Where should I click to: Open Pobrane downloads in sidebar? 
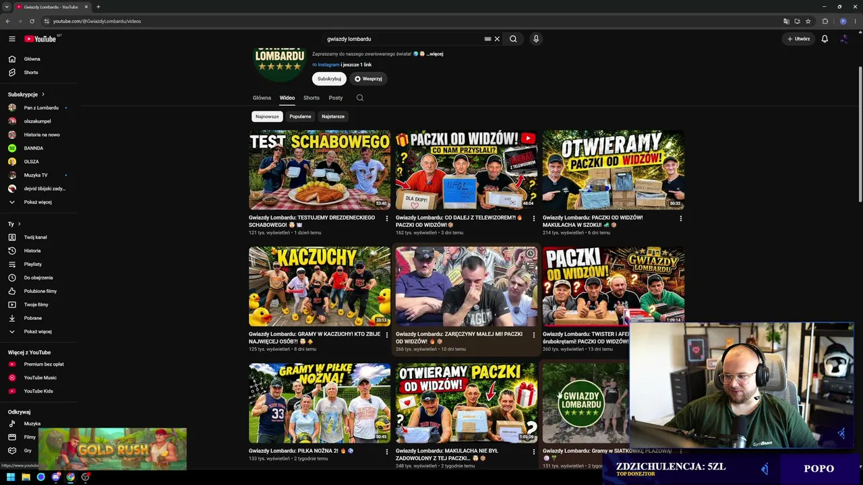(39, 318)
